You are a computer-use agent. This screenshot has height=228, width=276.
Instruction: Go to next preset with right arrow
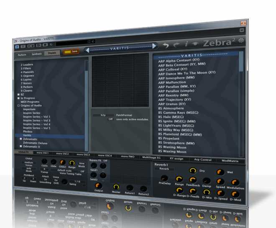154,46
